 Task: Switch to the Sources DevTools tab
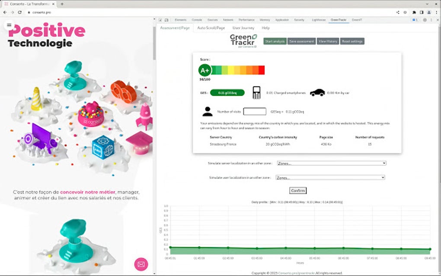pyautogui.click(x=213, y=20)
